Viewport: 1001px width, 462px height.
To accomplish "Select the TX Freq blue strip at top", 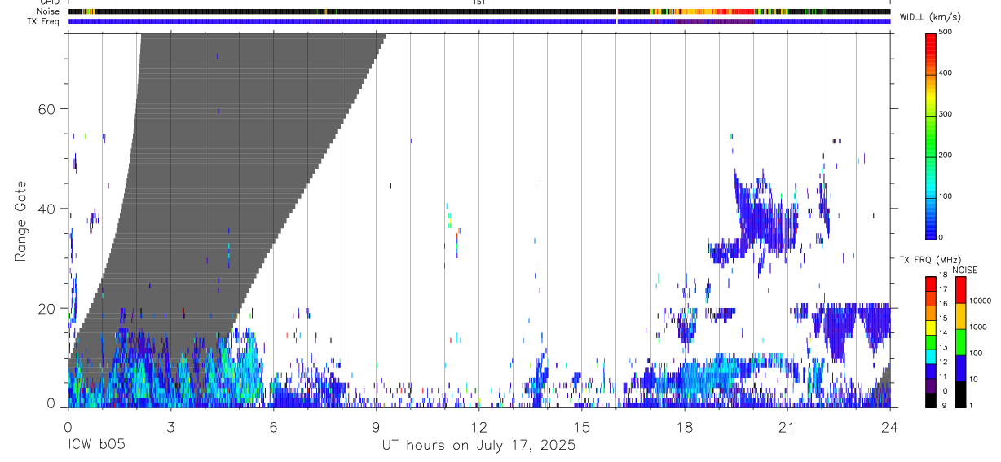I will pyautogui.click(x=479, y=21).
